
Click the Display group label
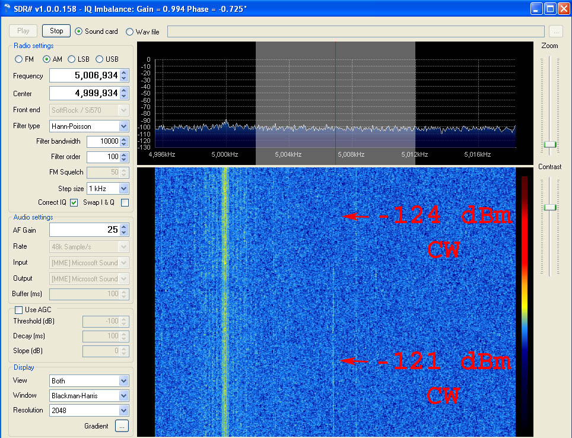(x=24, y=367)
